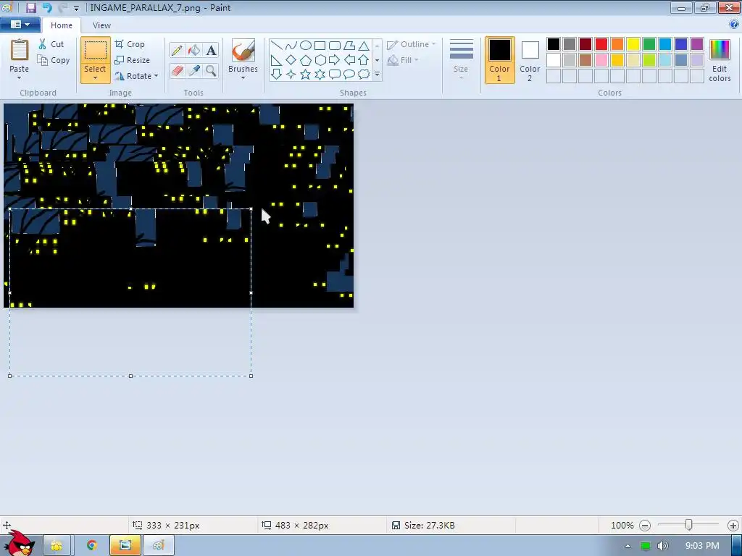742x556 pixels.
Task: Open the Paint file menu button
Action: pyautogui.click(x=20, y=25)
